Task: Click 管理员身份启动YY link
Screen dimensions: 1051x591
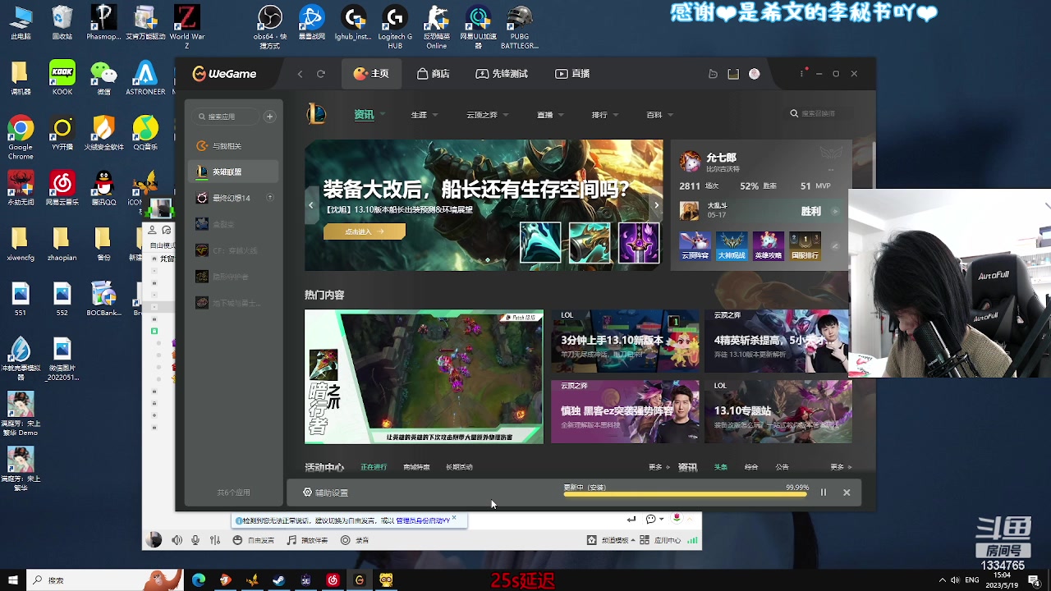Action: [x=422, y=520]
